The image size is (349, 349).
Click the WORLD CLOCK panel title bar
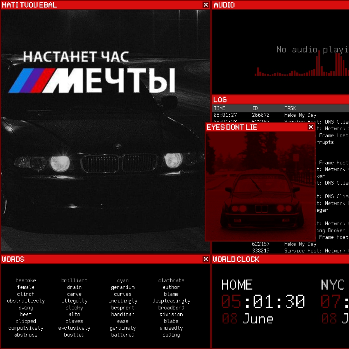(280, 259)
